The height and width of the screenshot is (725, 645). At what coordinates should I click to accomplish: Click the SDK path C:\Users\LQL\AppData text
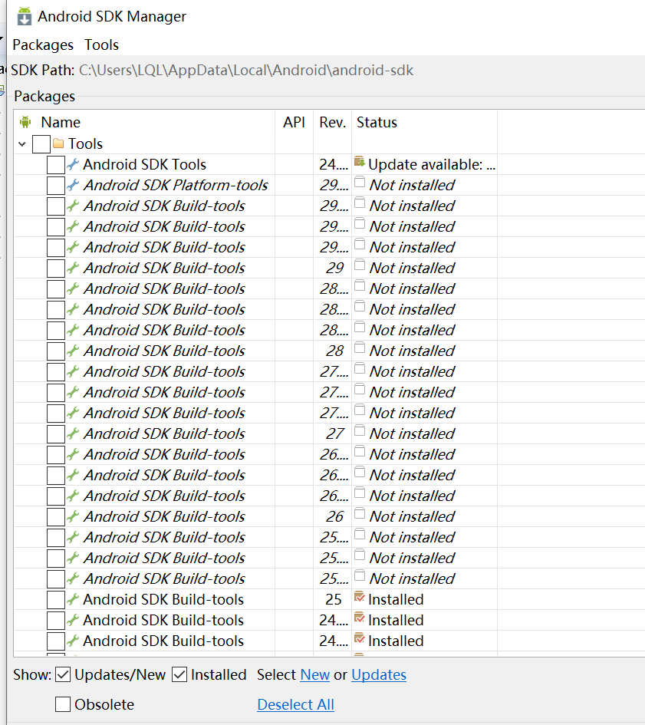tap(246, 71)
